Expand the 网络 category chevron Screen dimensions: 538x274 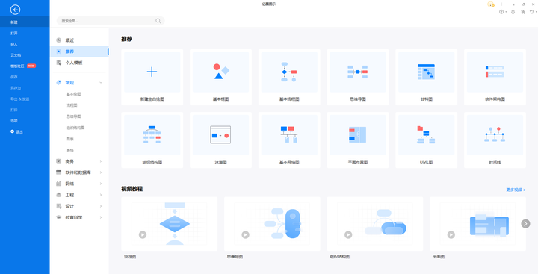click(x=101, y=184)
